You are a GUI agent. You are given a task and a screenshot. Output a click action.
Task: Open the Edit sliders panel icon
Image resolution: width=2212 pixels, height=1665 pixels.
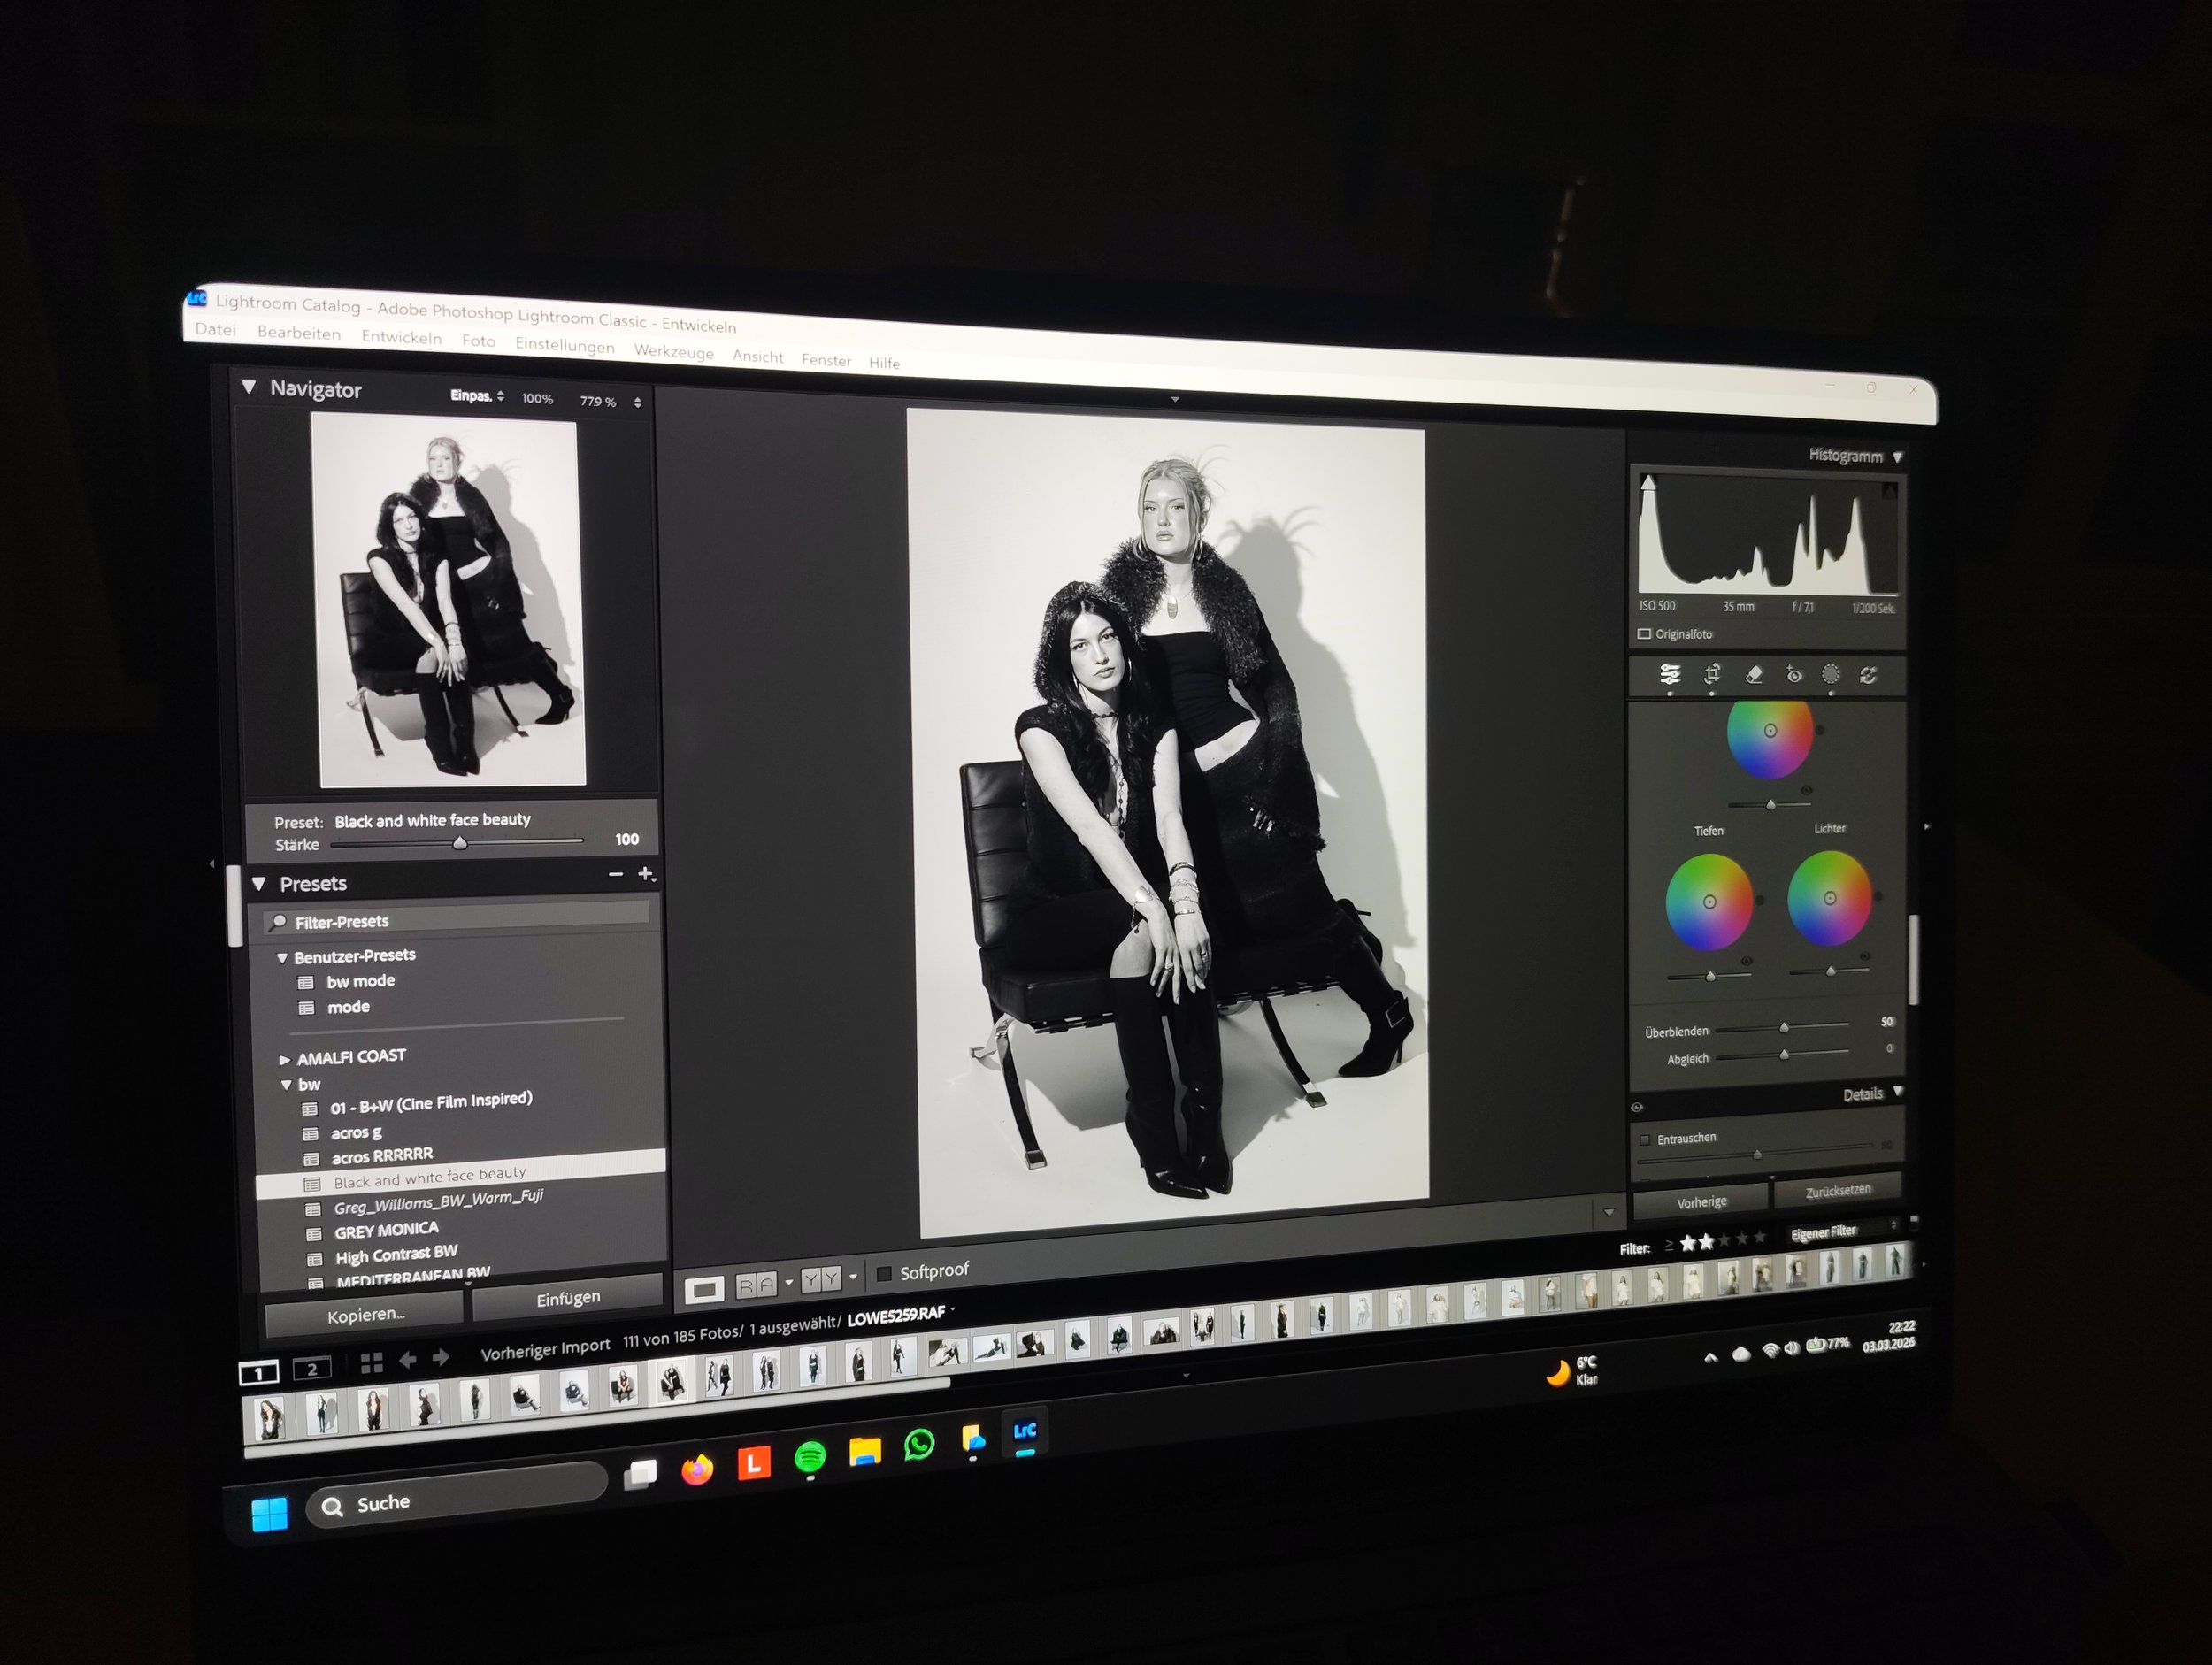(x=1670, y=674)
